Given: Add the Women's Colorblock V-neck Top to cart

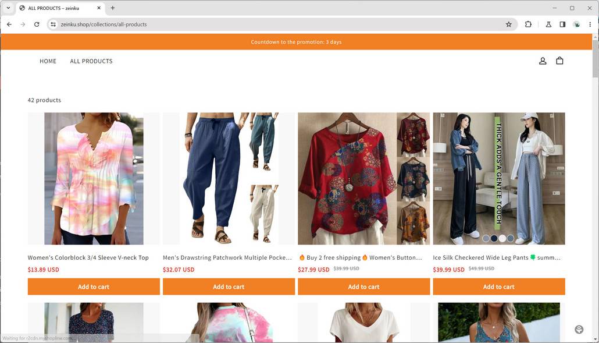Looking at the screenshot, I should pos(93,287).
